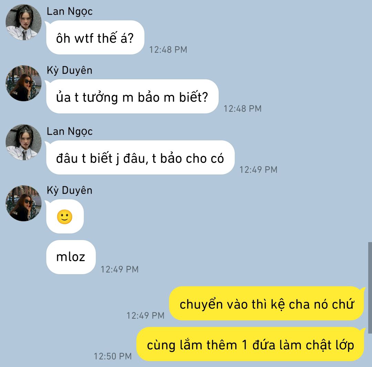Open Lan Ngọc name label above 'đâu t biết' message
The width and height of the screenshot is (372, 367).
70,131
